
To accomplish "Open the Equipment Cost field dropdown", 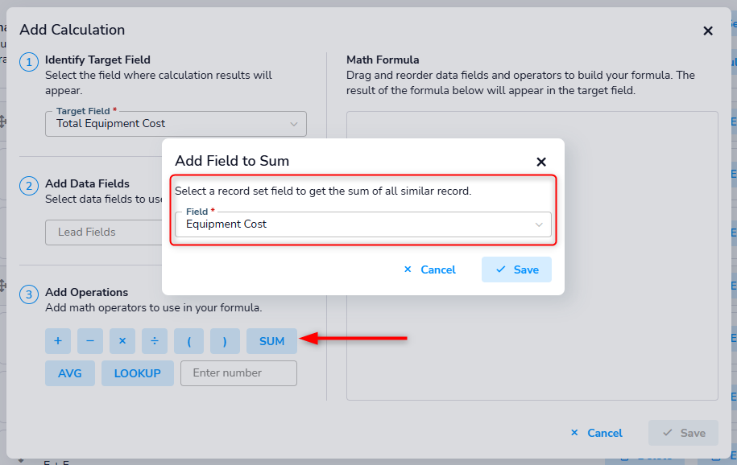I will coord(362,224).
